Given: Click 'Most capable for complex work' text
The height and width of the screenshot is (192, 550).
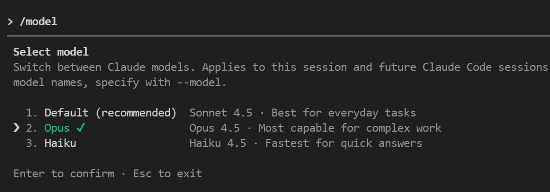Looking at the screenshot, I should click(x=350, y=128).
